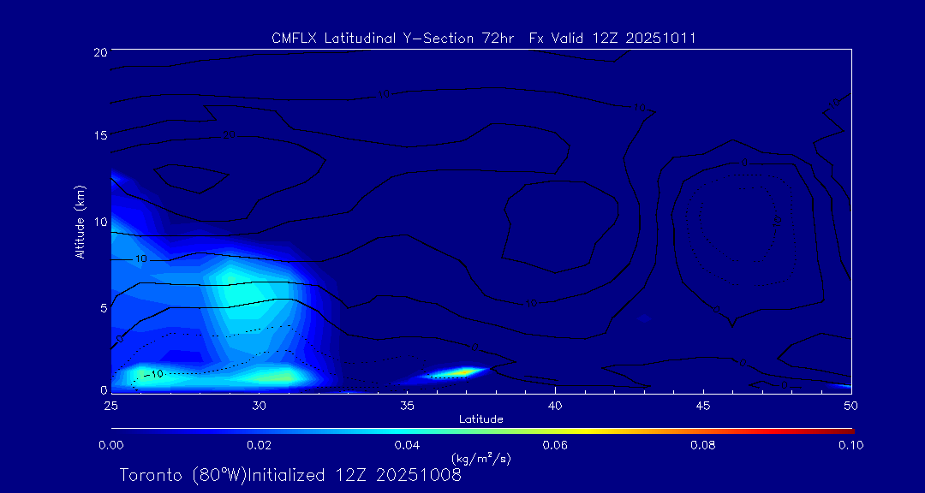Click the altitude axis tick label "20"
The image size is (925, 493).
(x=99, y=51)
